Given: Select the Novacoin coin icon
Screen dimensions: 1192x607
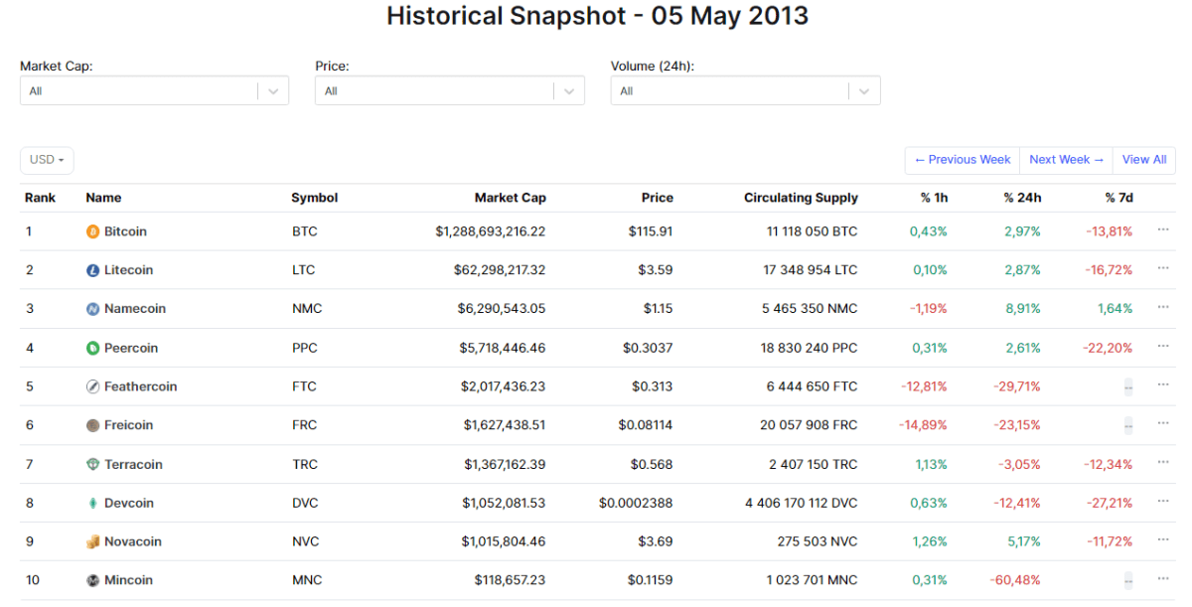Looking at the screenshot, I should [x=92, y=540].
